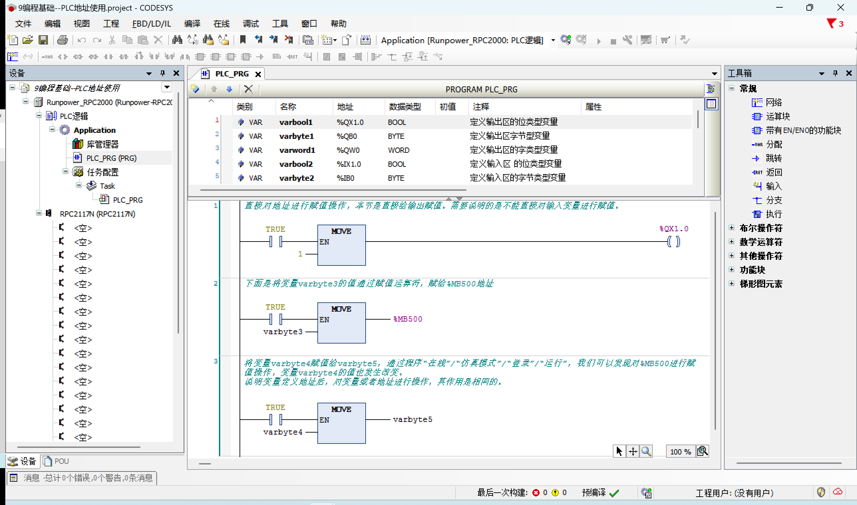Click the Clear Bookmarks red X icon
The width and height of the screenshot is (857, 505).
coord(289,40)
